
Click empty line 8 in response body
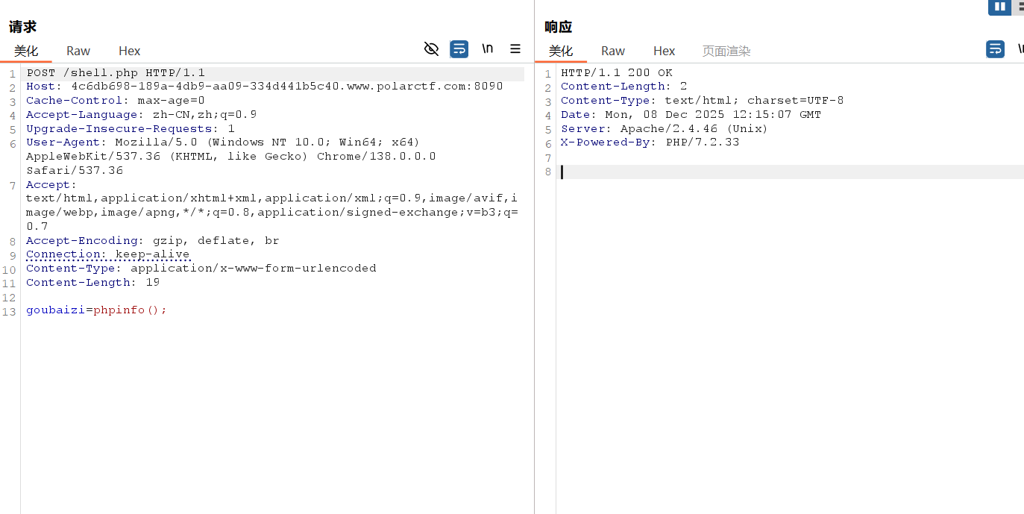(791, 172)
